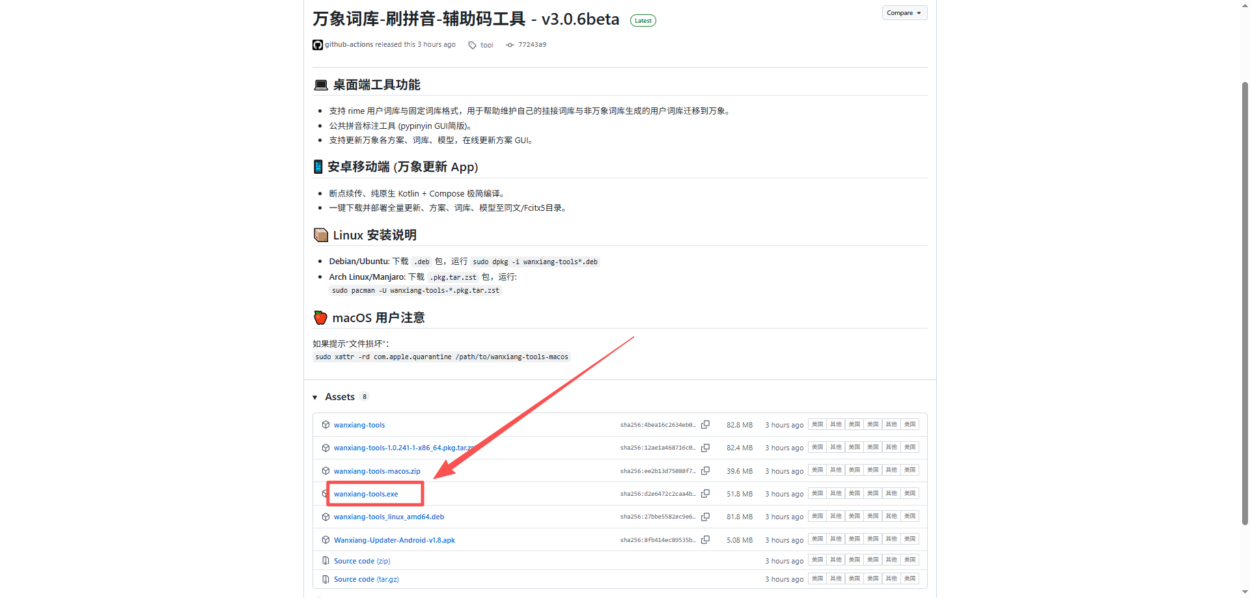This screenshot has height=598, width=1250.
Task: Click package icon beside wanxiang-tools_linux_amd64.deb
Action: [326, 517]
